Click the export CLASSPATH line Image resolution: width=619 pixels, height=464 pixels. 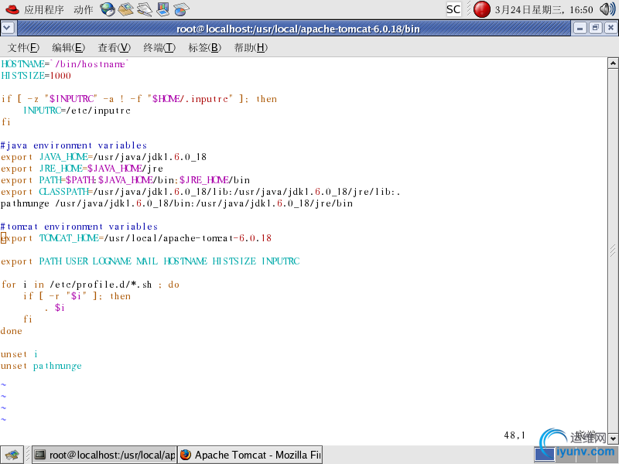pyautogui.click(x=200, y=192)
